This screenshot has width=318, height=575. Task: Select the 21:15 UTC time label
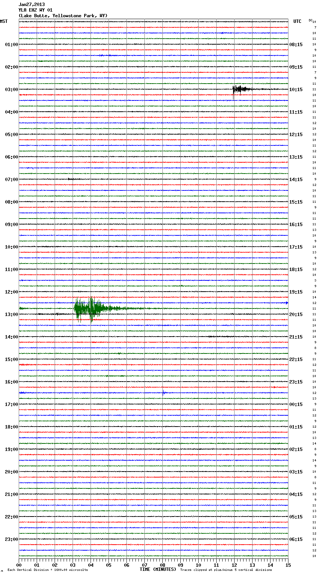click(296, 337)
